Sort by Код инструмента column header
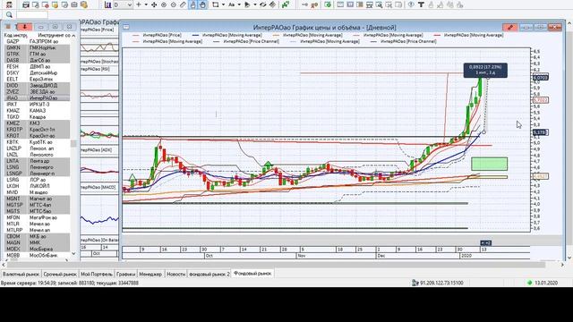 click(x=16, y=36)
